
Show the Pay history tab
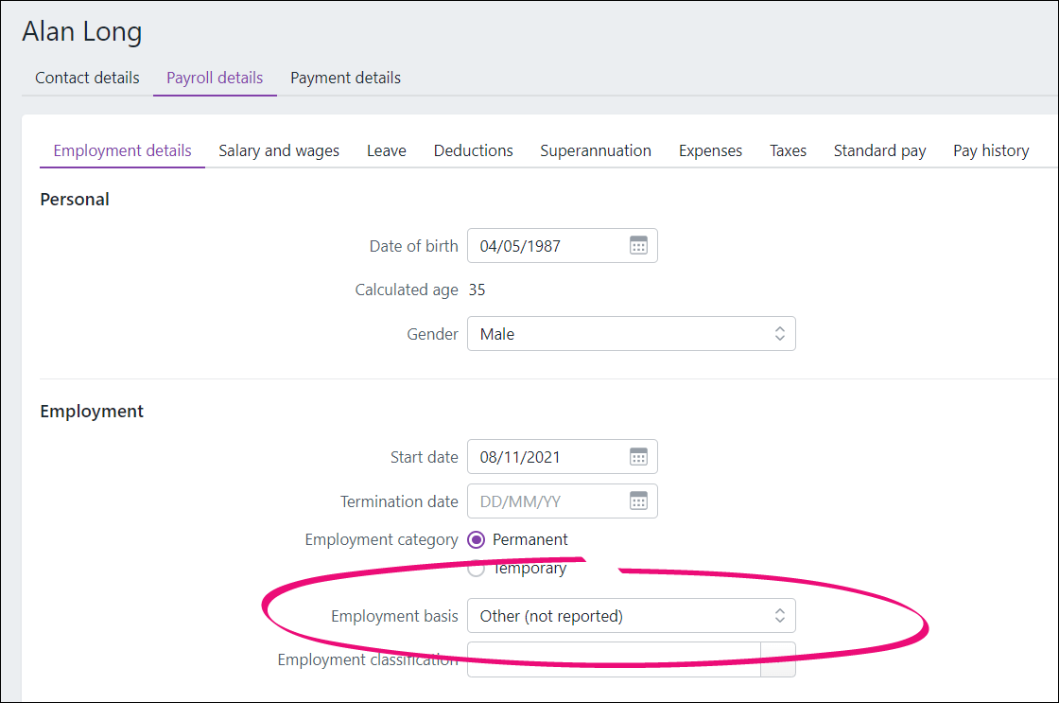(991, 150)
